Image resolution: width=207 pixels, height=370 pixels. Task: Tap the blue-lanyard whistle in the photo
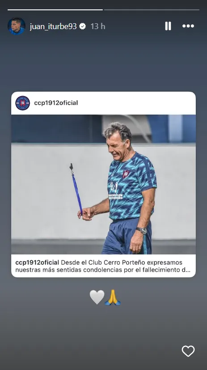point(76,189)
